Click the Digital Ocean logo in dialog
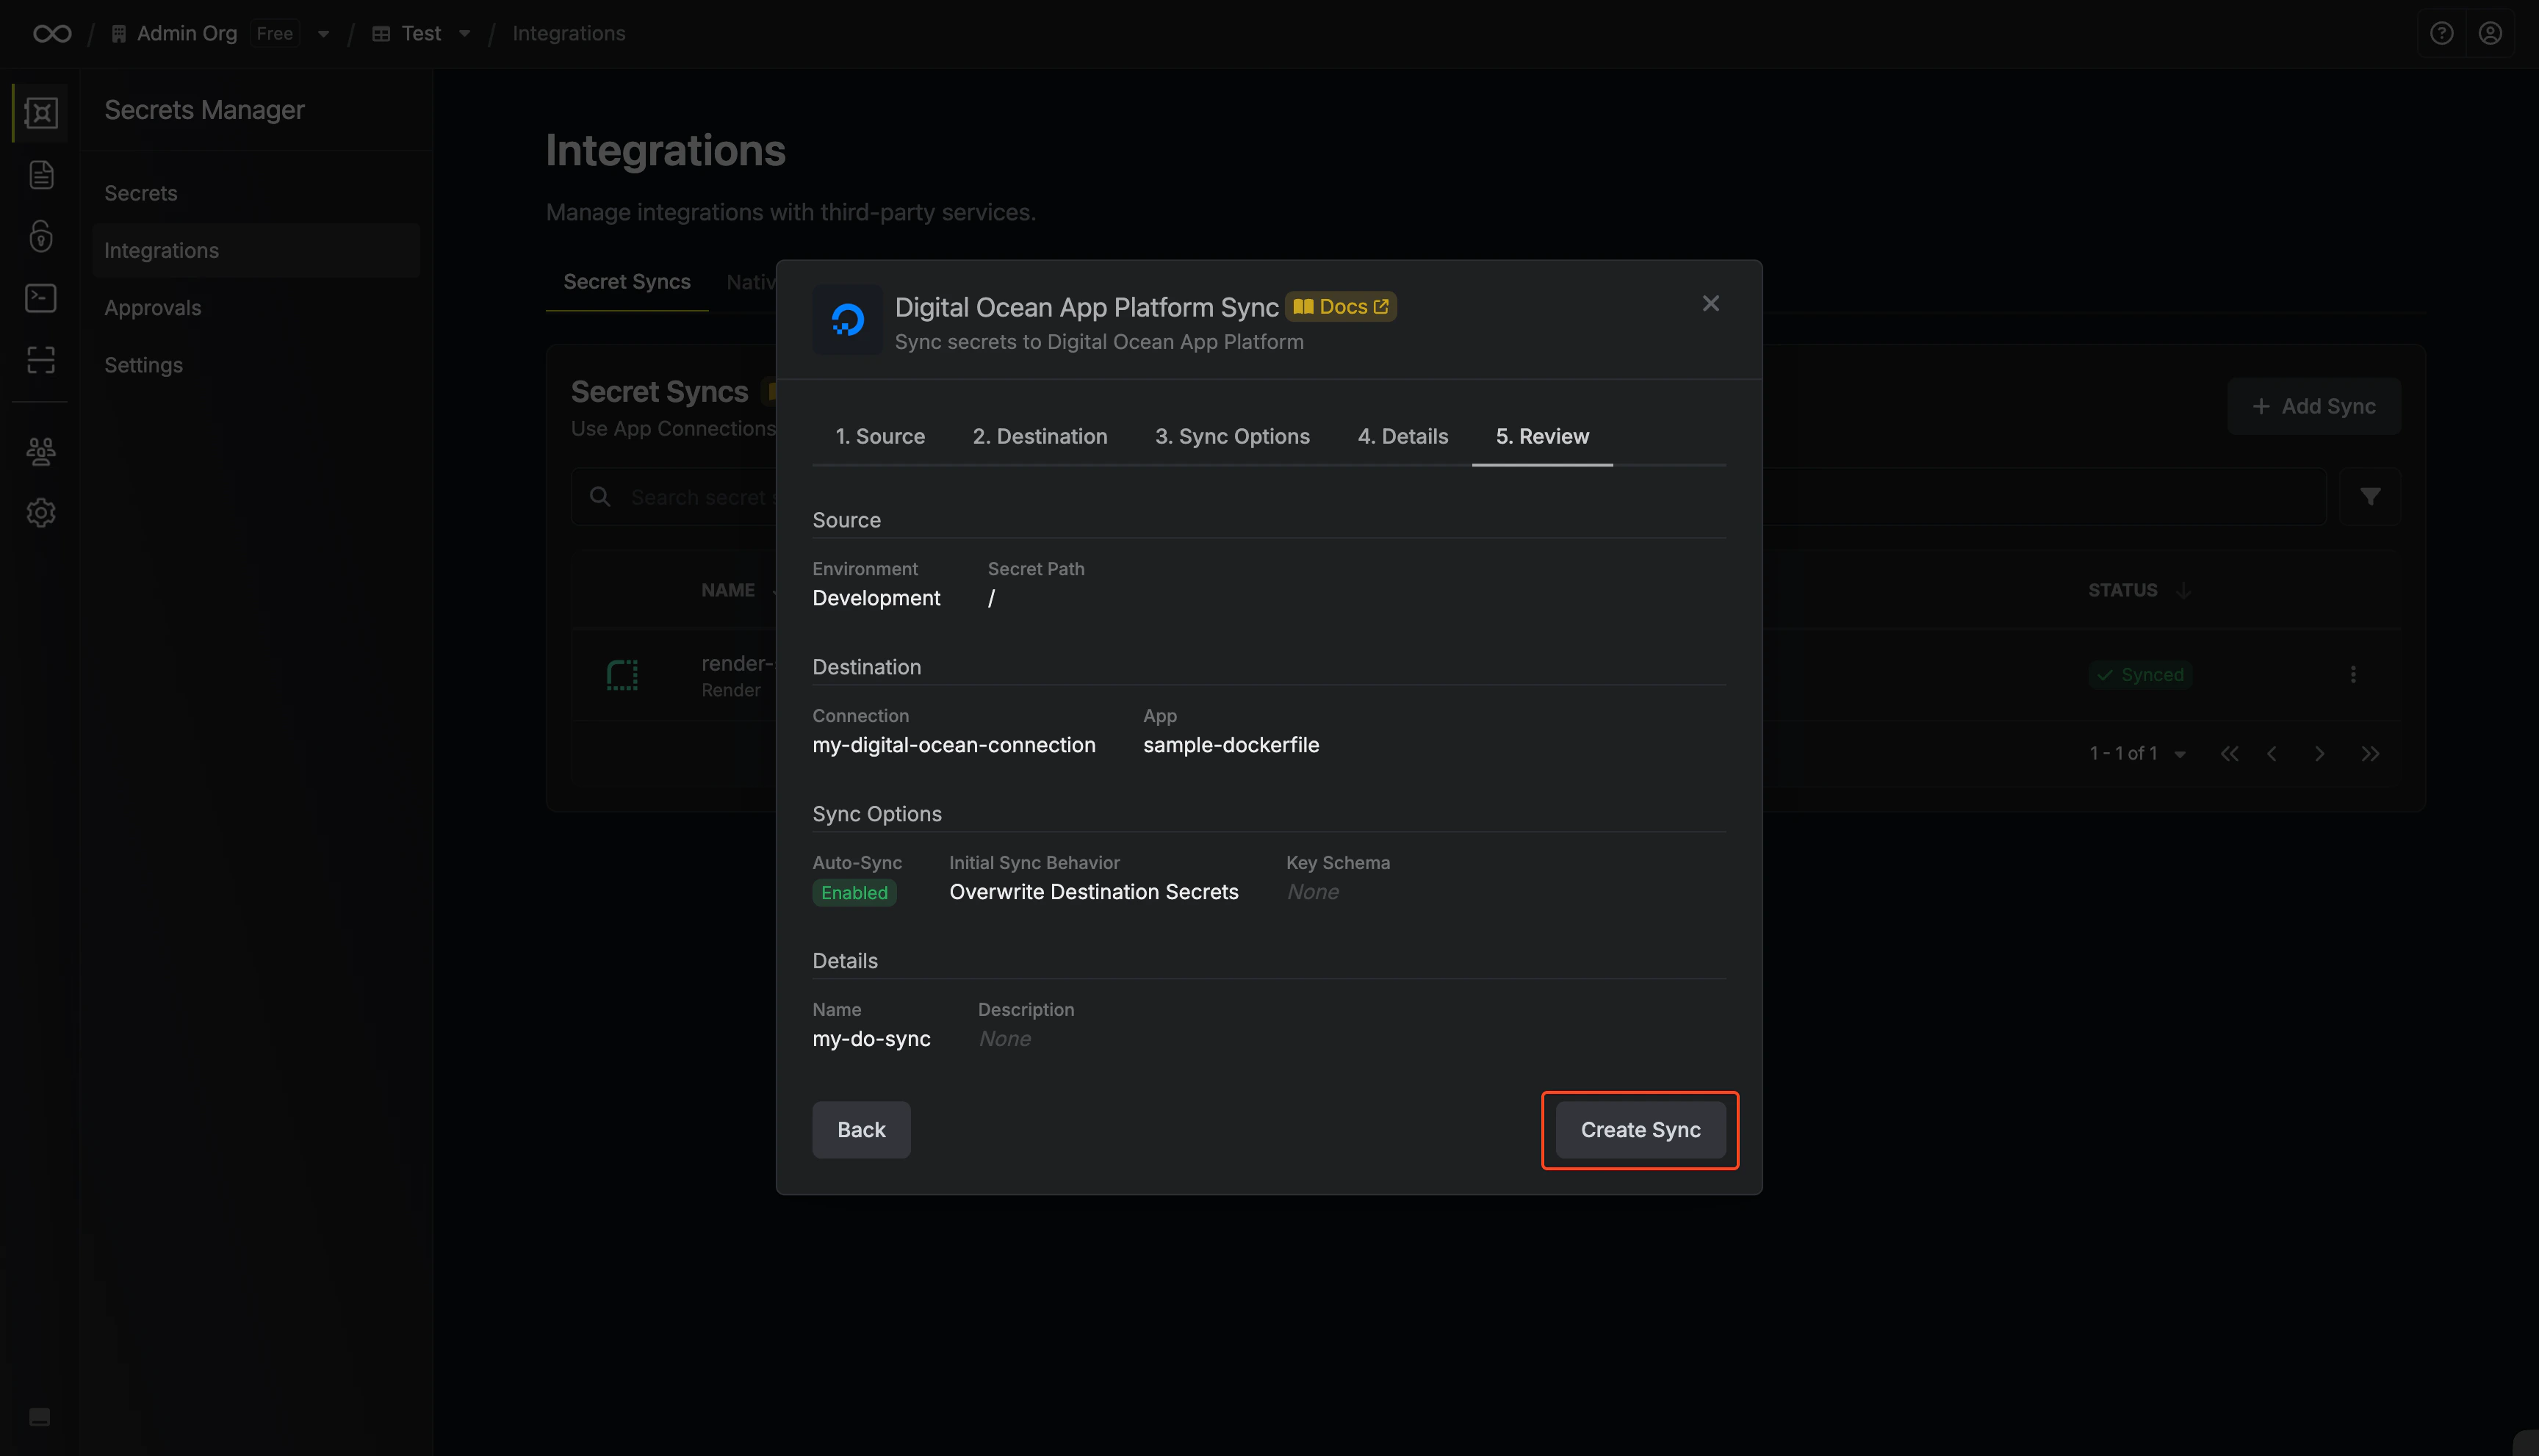 pyautogui.click(x=848, y=320)
